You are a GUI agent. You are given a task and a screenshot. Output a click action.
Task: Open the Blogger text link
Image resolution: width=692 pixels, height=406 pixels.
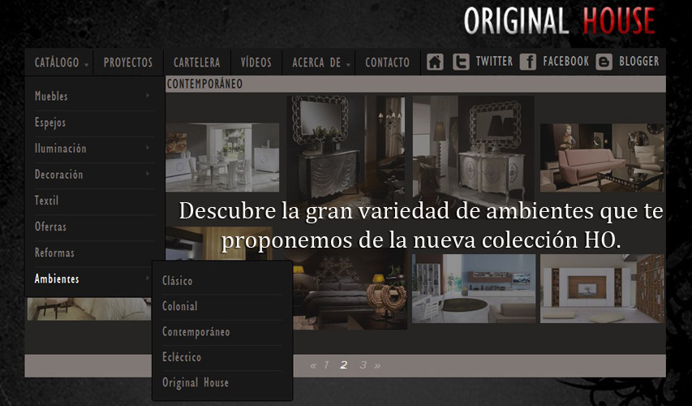pos(638,61)
